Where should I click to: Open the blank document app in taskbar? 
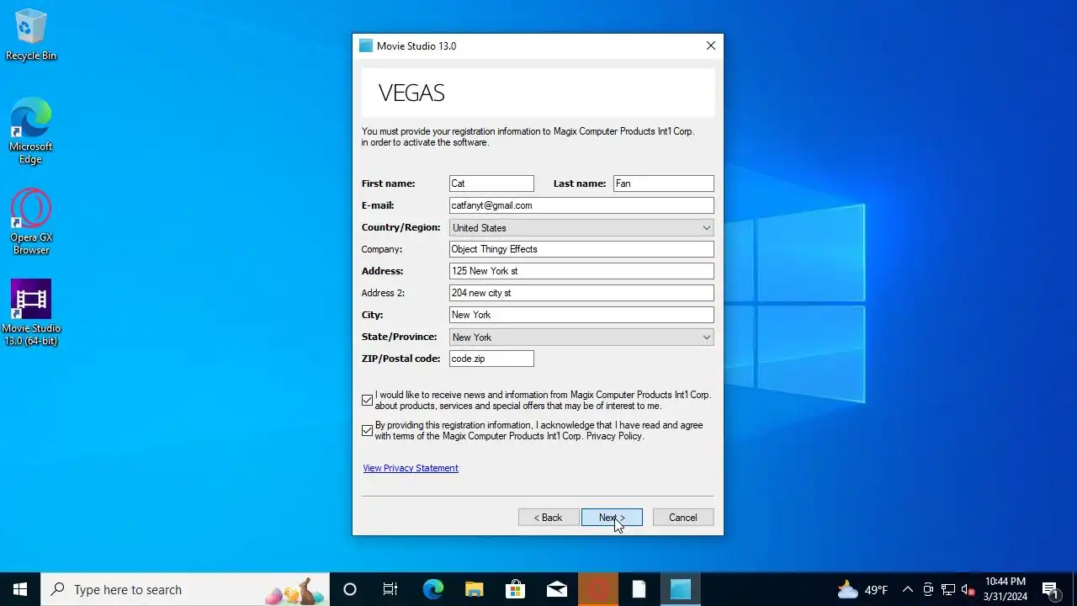(x=639, y=589)
